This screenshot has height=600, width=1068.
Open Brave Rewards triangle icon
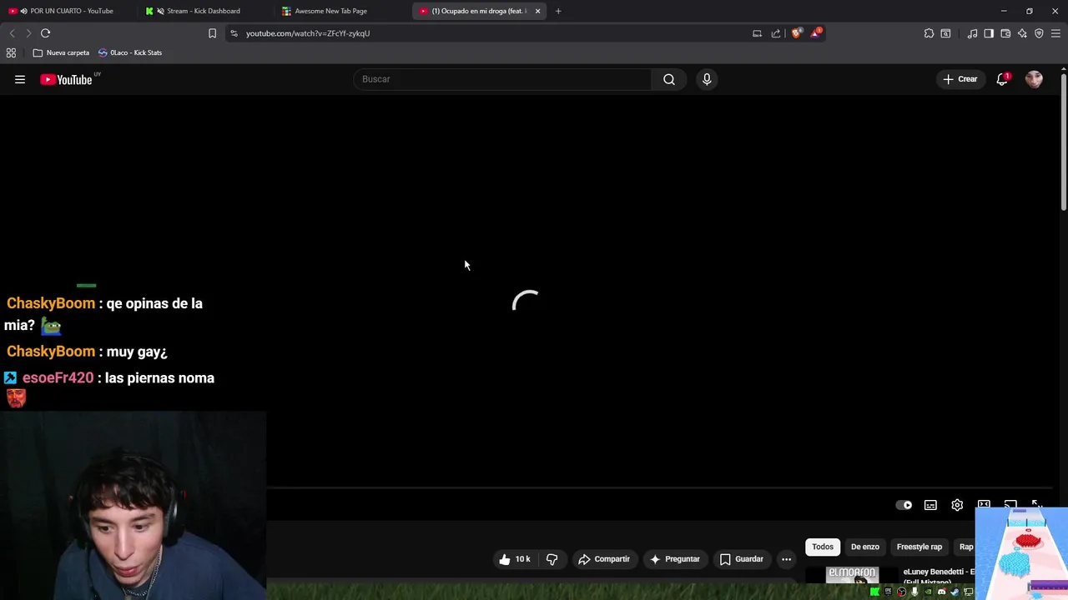(x=816, y=33)
